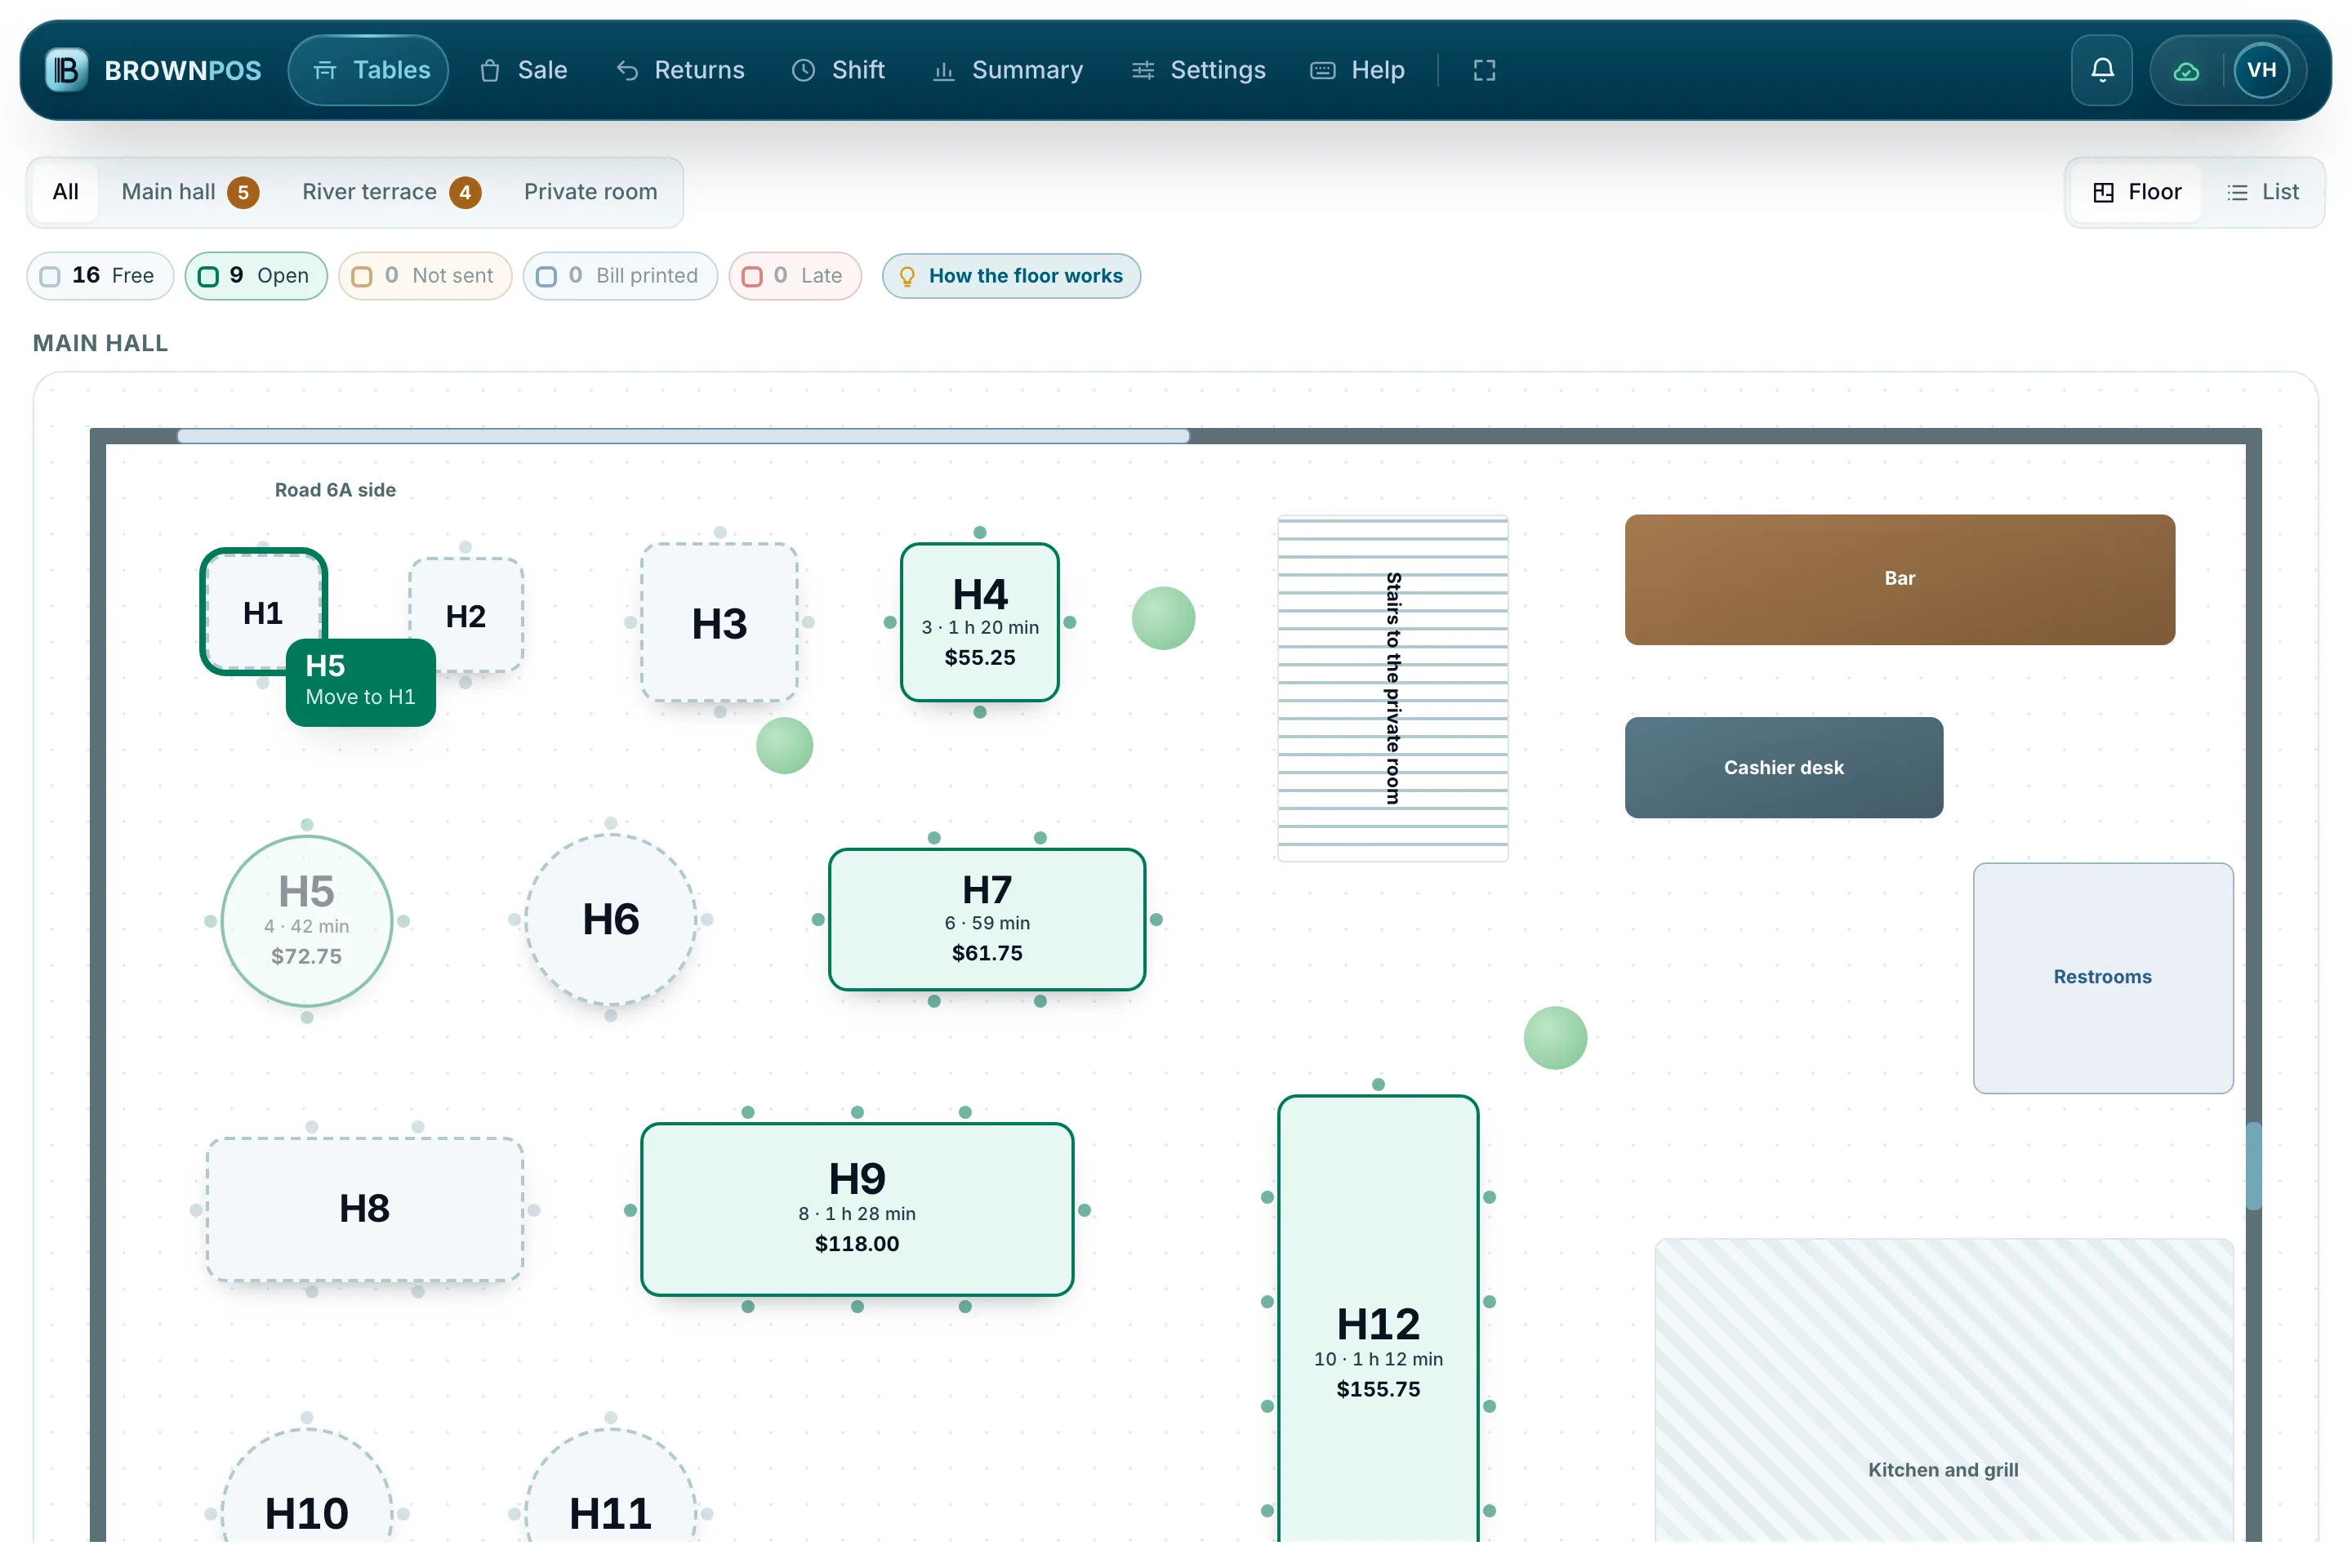
Task: Click the cloud sync status icon
Action: (2186, 71)
